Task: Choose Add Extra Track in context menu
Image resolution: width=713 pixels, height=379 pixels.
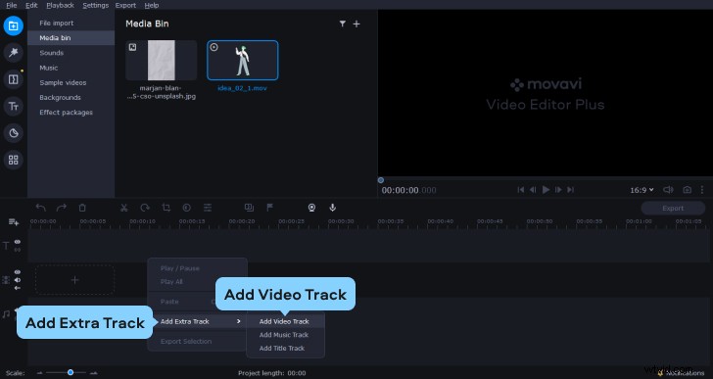Action: pyautogui.click(x=198, y=321)
